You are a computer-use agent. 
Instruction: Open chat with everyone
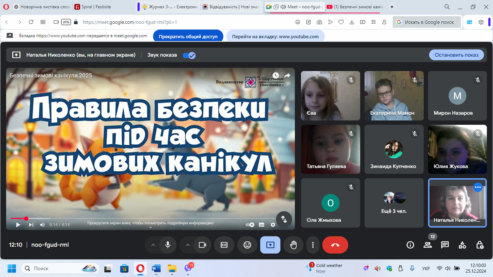(445, 245)
